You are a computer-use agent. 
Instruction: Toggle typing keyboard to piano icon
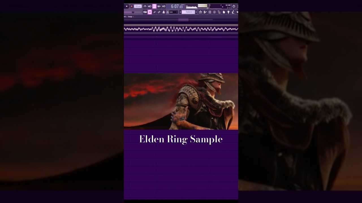click(145, 12)
